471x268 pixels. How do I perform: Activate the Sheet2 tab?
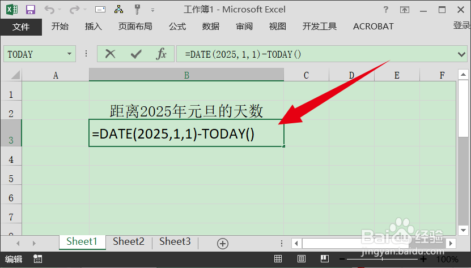coord(129,241)
